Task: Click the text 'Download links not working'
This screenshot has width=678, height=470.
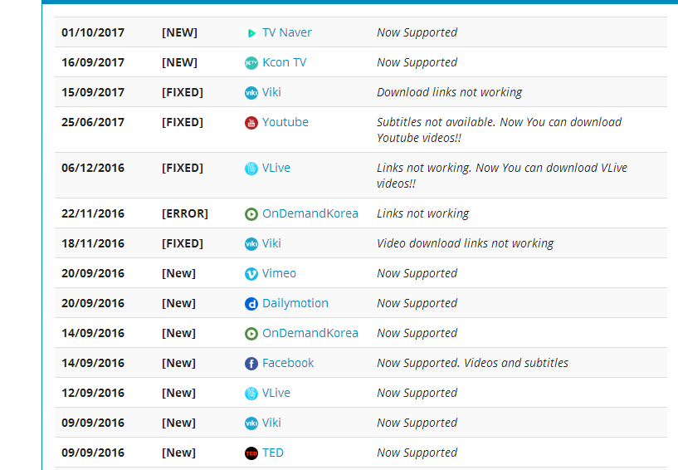Action: [x=450, y=92]
